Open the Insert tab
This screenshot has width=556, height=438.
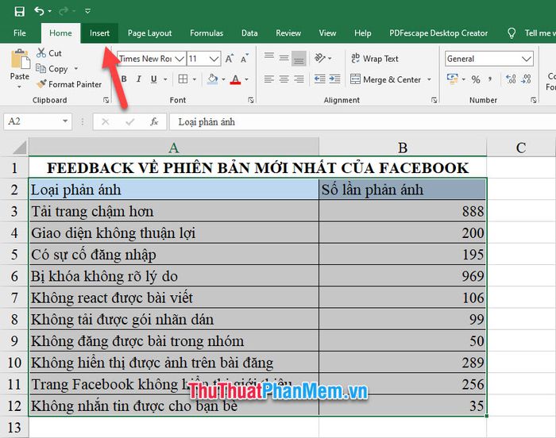(x=99, y=33)
